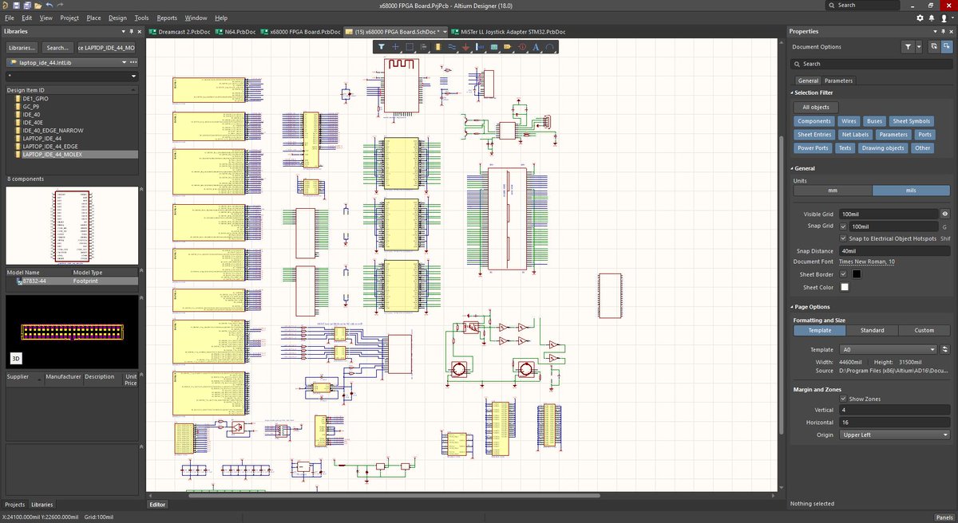The width and height of the screenshot is (958, 523).
Task: Switch to the N64.PcbDoc tab
Action: pos(237,32)
